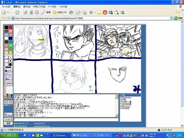Image resolution: width=184 pixels, height=138 pixels.
Task: Select the yellow color swatch
Action: pos(10,53)
